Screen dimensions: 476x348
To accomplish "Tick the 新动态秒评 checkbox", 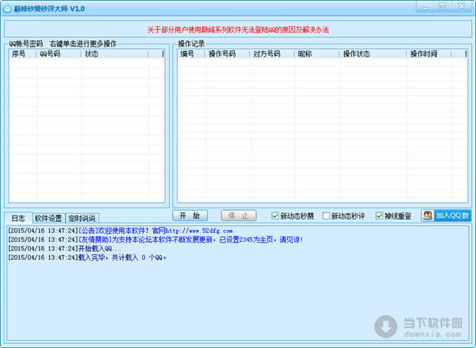I will (326, 216).
